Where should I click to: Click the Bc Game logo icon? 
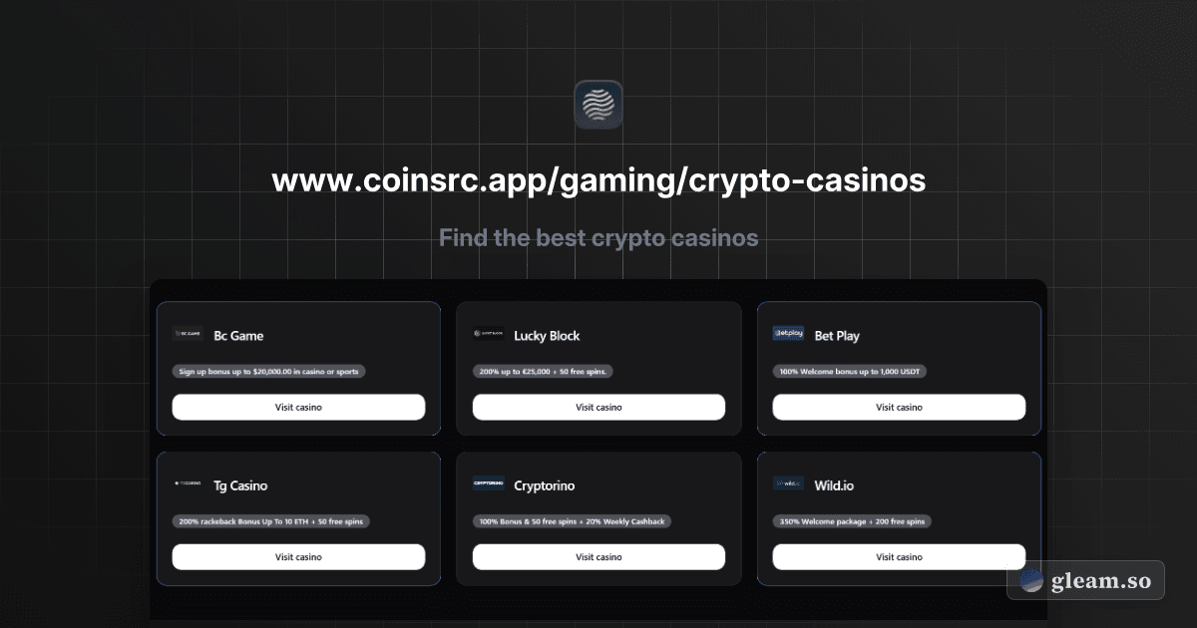(x=188, y=334)
